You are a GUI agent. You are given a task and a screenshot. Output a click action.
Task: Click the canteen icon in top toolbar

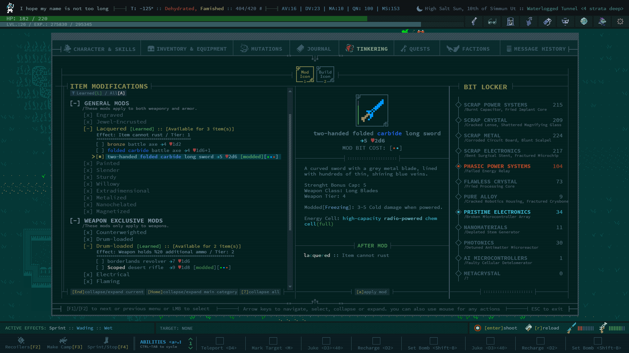pyautogui.click(x=547, y=21)
